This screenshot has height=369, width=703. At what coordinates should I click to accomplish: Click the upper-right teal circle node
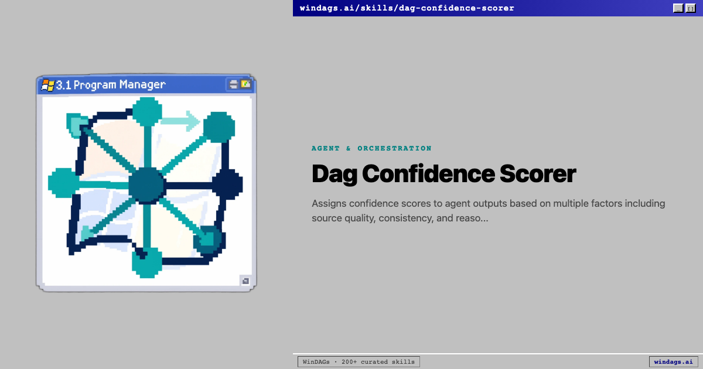click(219, 127)
